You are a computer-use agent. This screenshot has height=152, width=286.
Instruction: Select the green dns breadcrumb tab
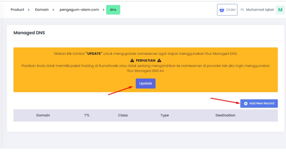(x=113, y=10)
